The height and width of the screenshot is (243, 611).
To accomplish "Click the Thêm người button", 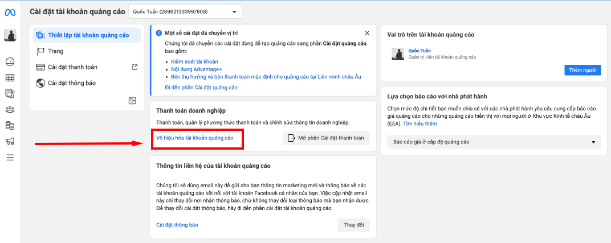I will pos(583,70).
